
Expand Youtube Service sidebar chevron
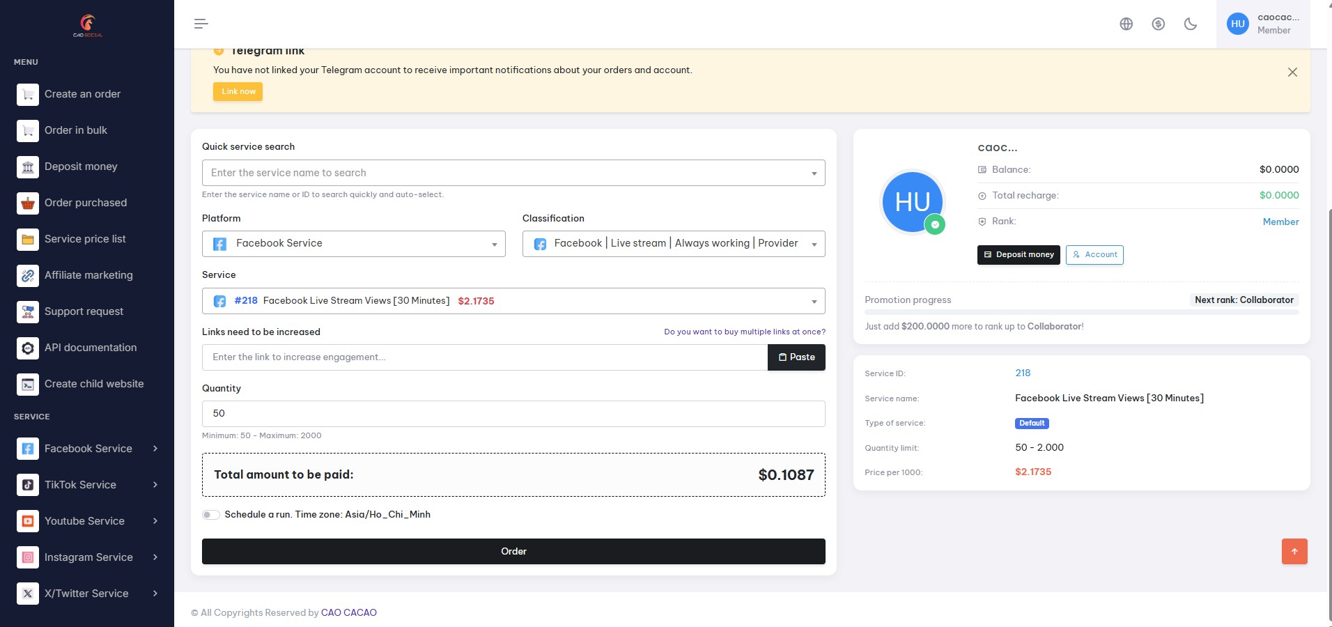click(155, 521)
